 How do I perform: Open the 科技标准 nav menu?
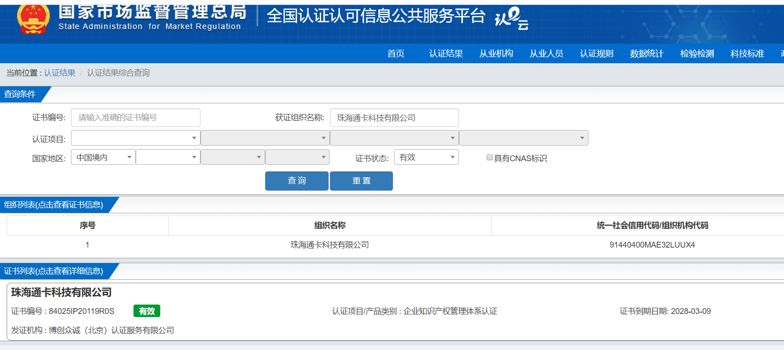pyautogui.click(x=747, y=53)
